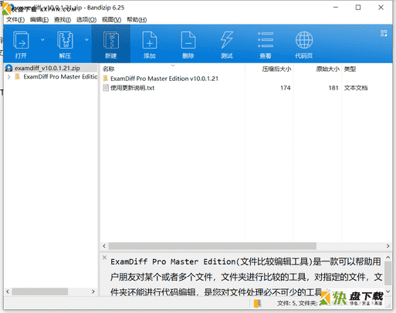Click the Delete (删除) file icon
This screenshot has height=313, width=396.
188,40
